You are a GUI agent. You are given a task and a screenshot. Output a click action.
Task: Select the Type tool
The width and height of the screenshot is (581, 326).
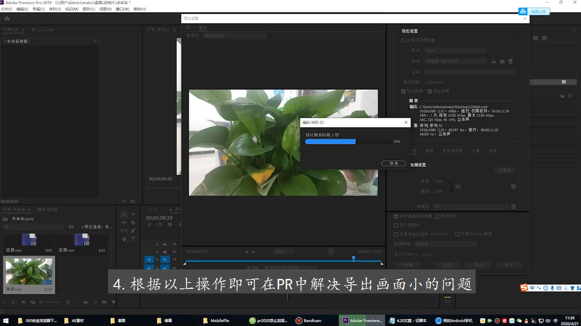[x=133, y=239]
